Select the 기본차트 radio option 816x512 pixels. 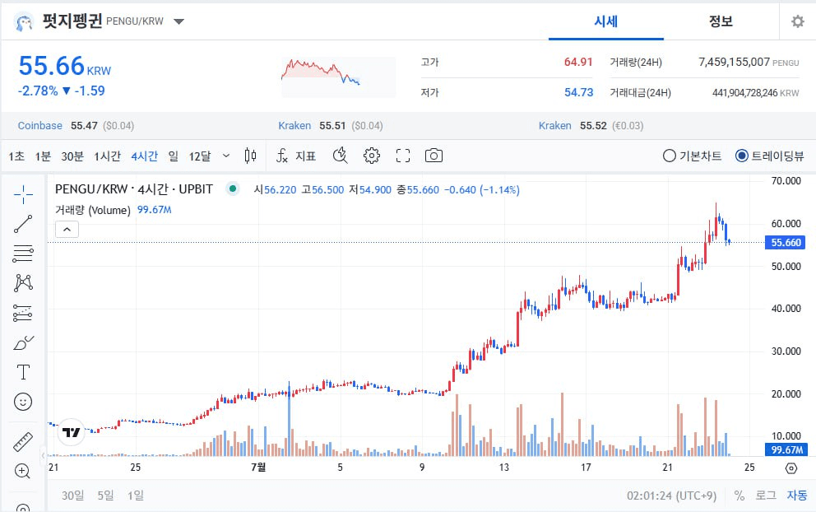pos(692,156)
